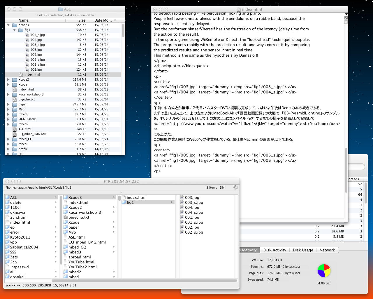Viewport: 373px width, 299px height.
Task: Click the memory usage pie chart
Action: pos(324,271)
